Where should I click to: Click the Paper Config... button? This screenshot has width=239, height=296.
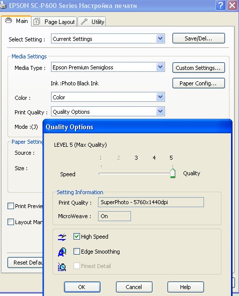[x=198, y=83]
